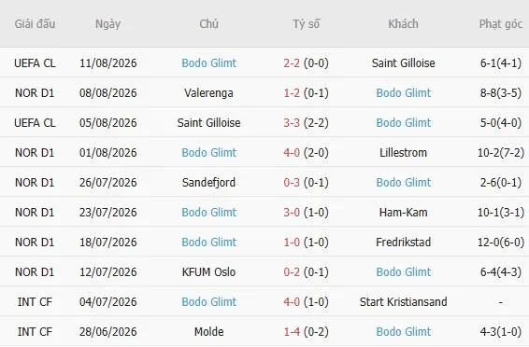Open Sandefjord team page
The width and height of the screenshot is (529, 347).
208,183
